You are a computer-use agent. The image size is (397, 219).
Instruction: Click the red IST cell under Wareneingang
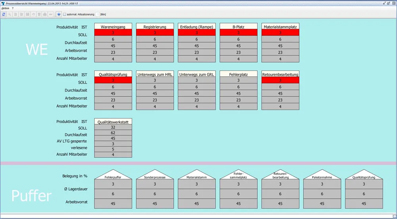[113, 32]
